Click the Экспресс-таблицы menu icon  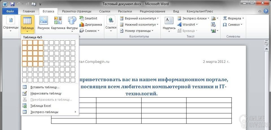click(x=25, y=112)
